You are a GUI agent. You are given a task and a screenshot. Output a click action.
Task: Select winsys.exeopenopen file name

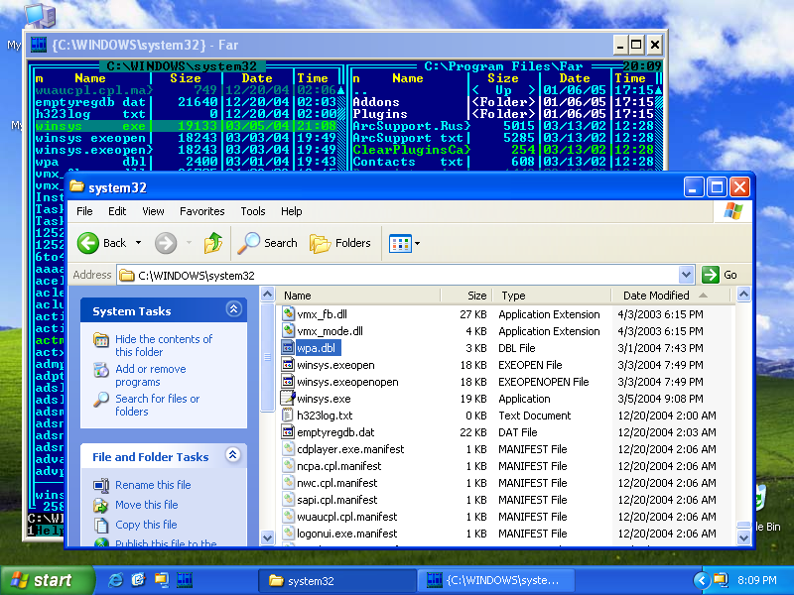[347, 382]
